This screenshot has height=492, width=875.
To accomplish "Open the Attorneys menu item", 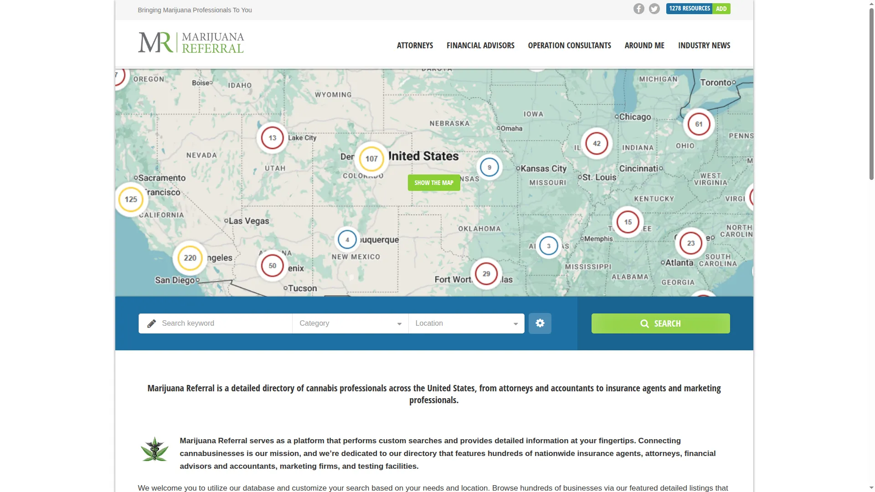I will [x=415, y=46].
